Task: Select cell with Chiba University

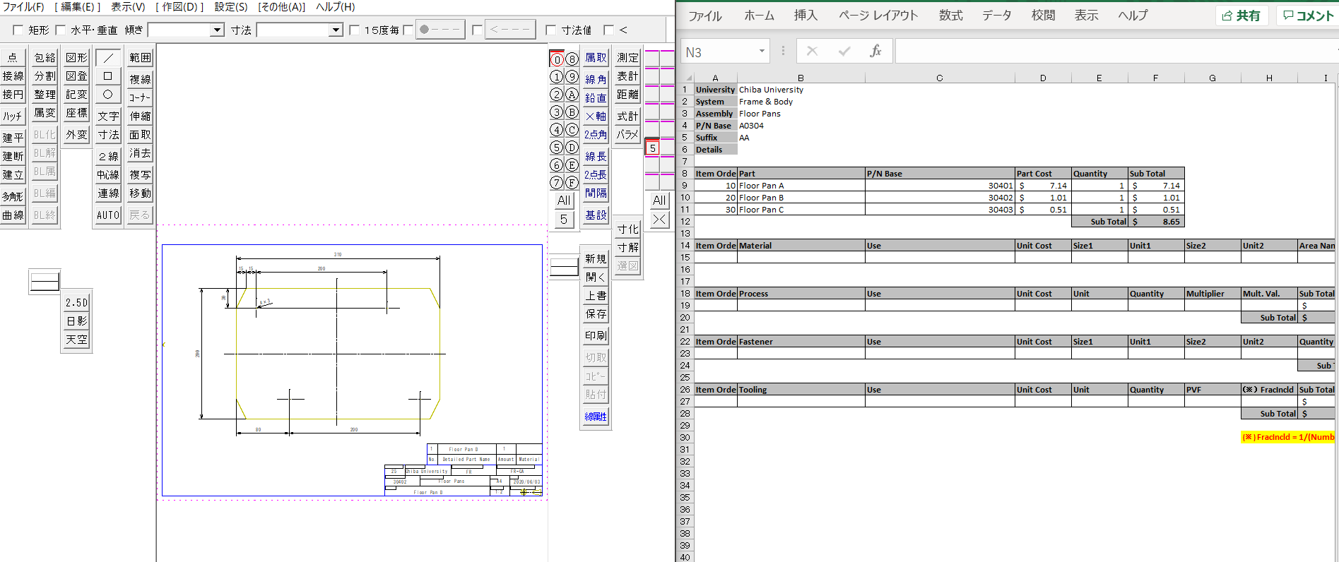Action: (801, 90)
